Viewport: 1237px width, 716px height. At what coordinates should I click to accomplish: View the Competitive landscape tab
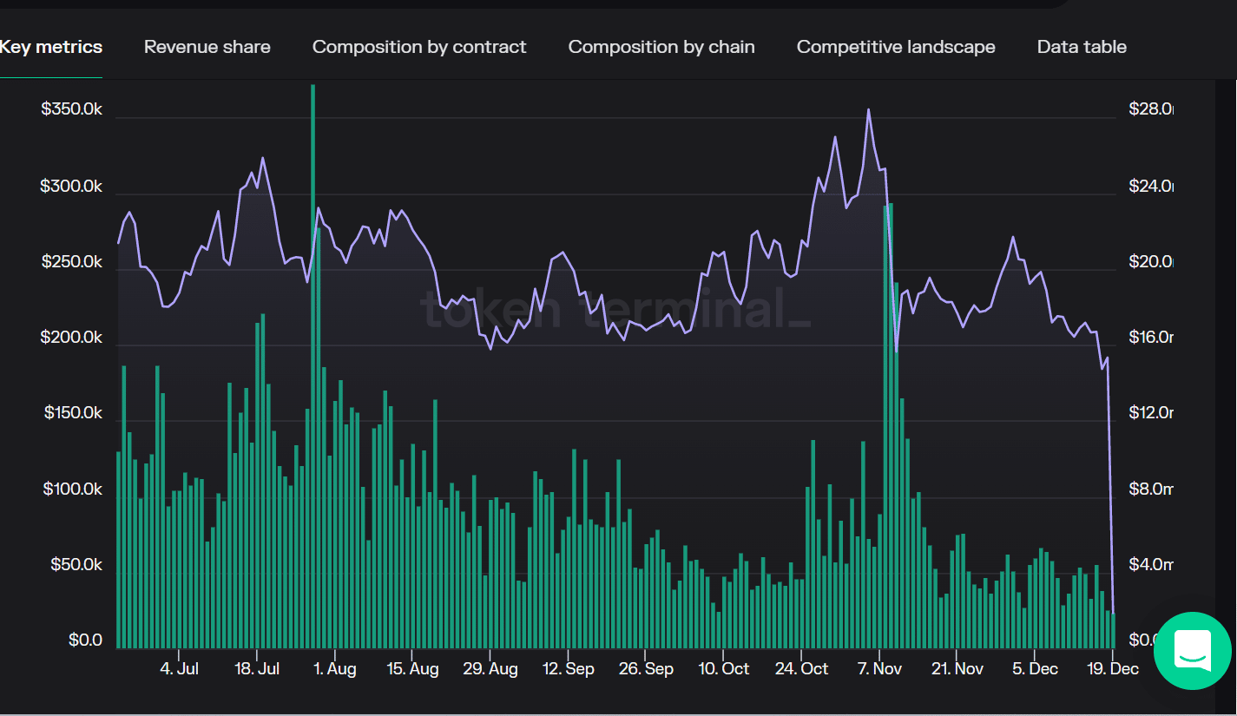[896, 47]
